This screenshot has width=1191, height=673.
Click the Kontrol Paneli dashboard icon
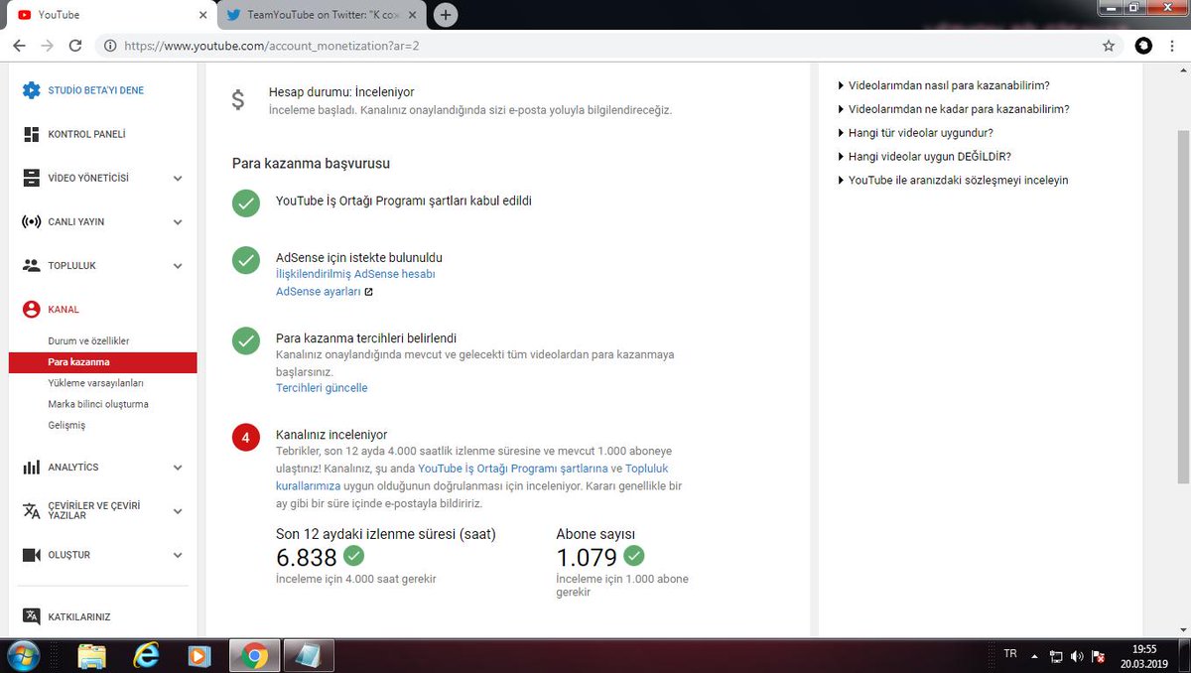pyautogui.click(x=32, y=134)
